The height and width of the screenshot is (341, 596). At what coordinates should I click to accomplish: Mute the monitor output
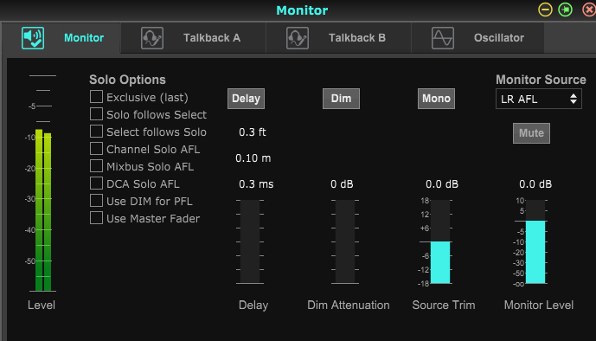(531, 133)
